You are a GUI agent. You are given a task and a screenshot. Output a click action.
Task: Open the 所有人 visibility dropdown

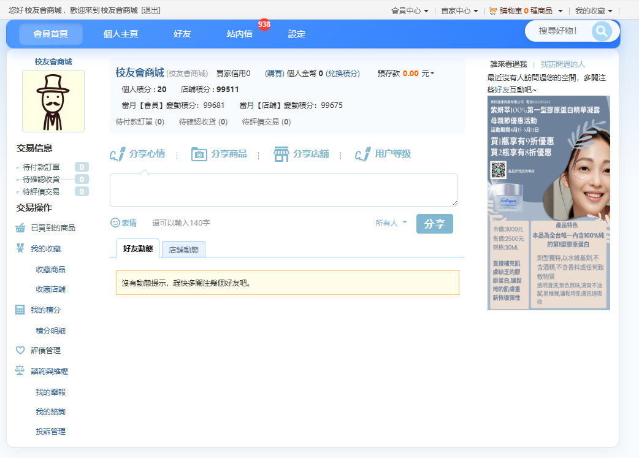point(391,223)
